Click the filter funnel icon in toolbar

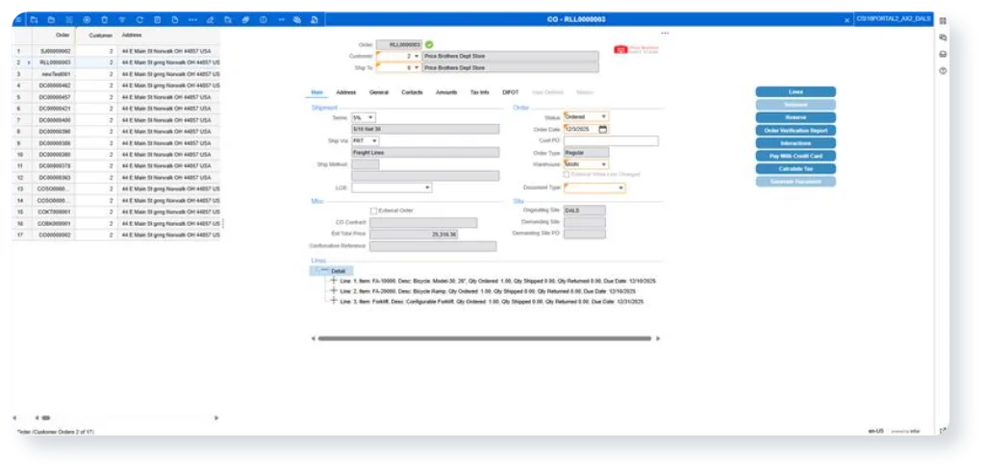pyautogui.click(x=122, y=19)
